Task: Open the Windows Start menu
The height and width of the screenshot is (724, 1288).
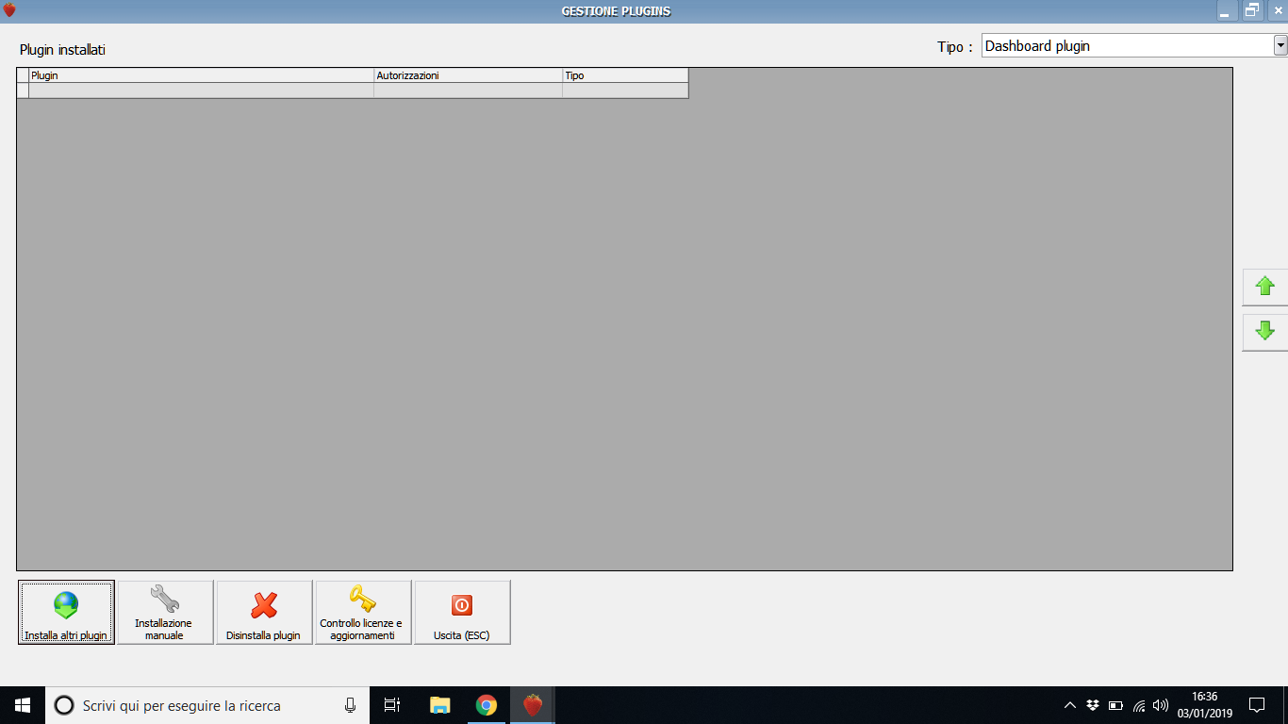Action: 23,705
